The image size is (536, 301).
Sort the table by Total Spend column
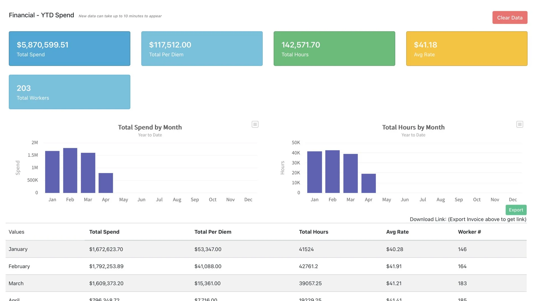104,232
